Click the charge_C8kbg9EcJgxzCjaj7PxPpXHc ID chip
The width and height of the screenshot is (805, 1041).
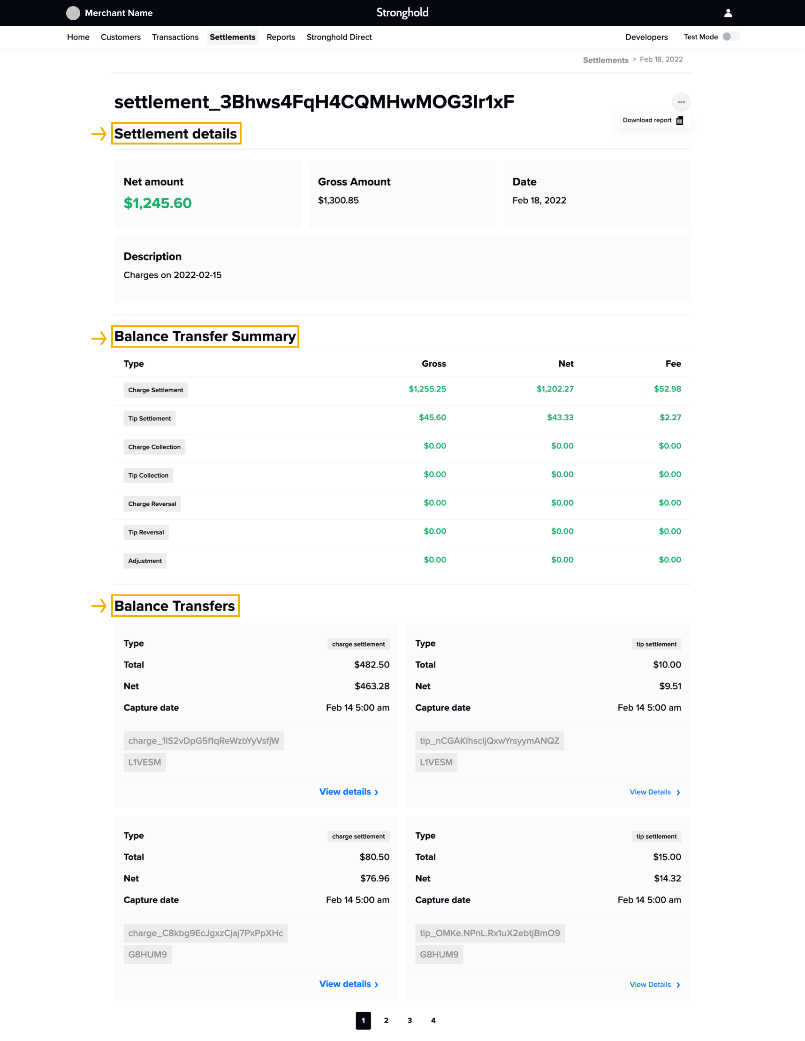click(x=205, y=933)
